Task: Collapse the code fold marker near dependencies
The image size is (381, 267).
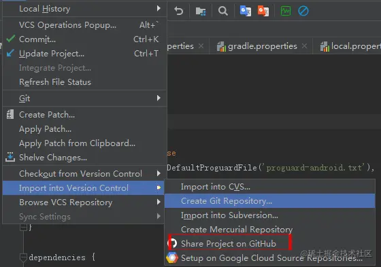Action: coord(23,257)
